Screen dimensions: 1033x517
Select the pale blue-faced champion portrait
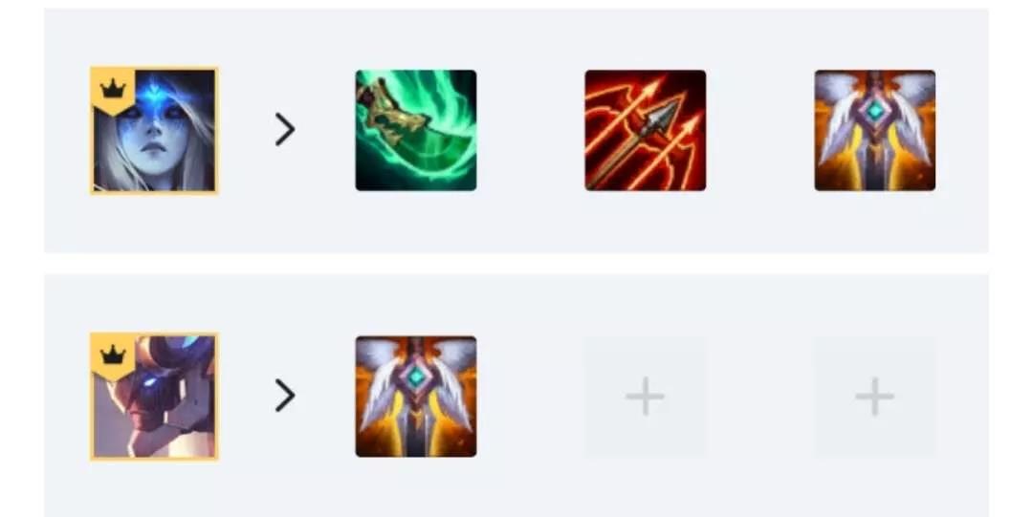[x=153, y=130]
